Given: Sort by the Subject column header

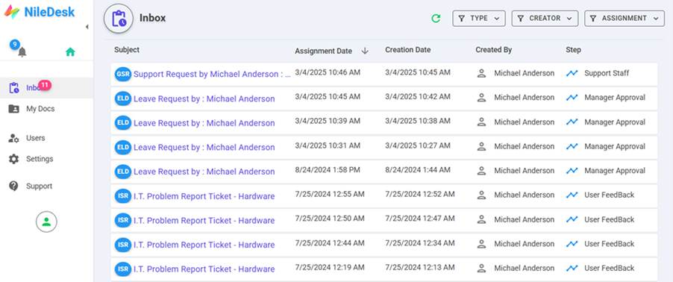Looking at the screenshot, I should click(x=127, y=50).
